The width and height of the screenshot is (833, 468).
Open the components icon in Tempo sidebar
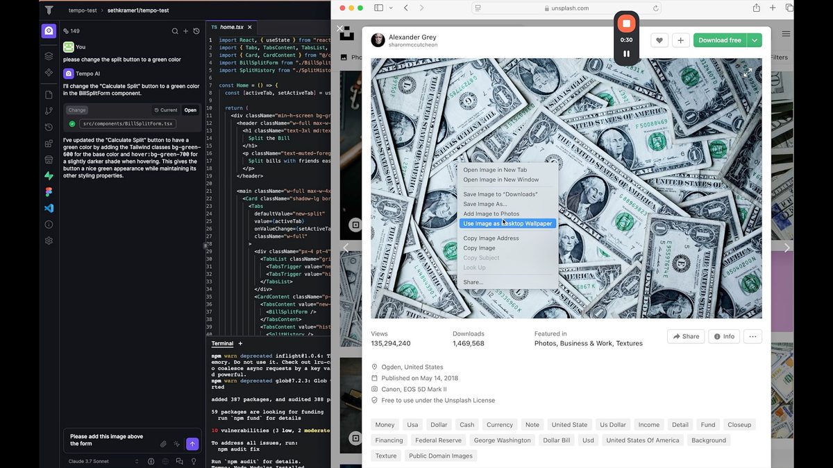point(49,72)
